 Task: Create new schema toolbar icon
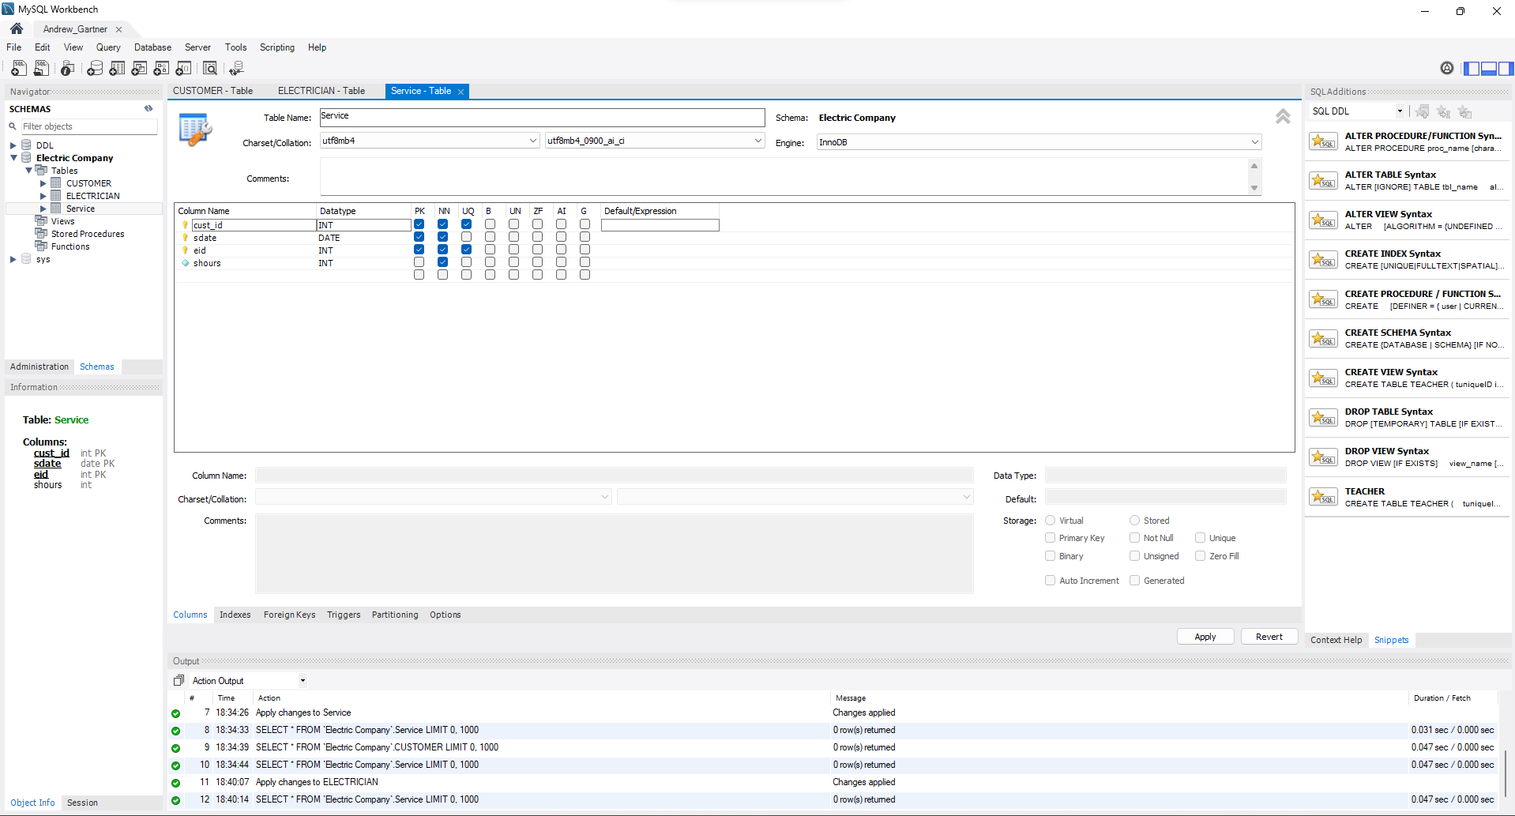coord(95,69)
